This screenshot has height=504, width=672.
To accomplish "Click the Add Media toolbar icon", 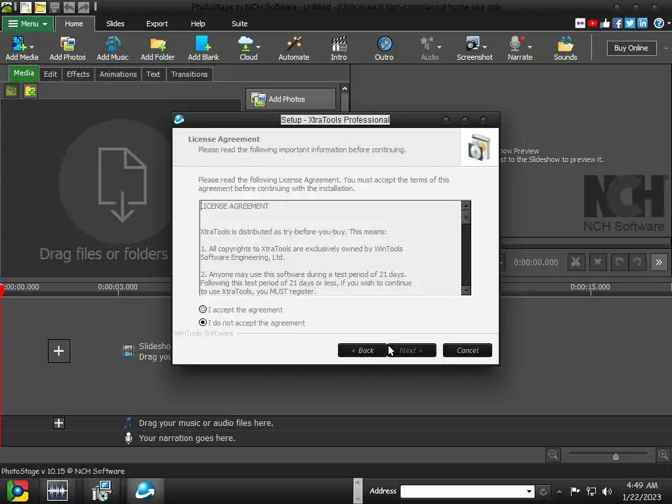I will tap(18, 44).
